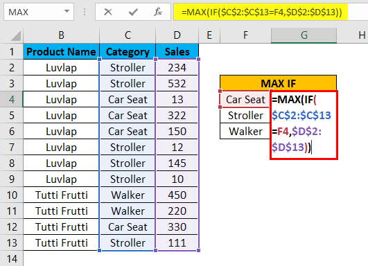368x266 pixels.
Task: Select sales value 322
Action: (x=177, y=116)
